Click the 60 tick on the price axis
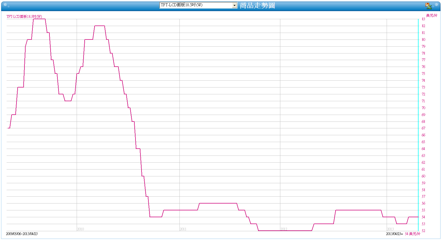This screenshot has width=443, height=240. pos(423,176)
